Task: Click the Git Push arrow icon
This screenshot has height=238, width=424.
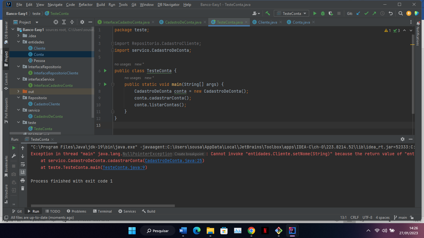Action: tap(374, 14)
